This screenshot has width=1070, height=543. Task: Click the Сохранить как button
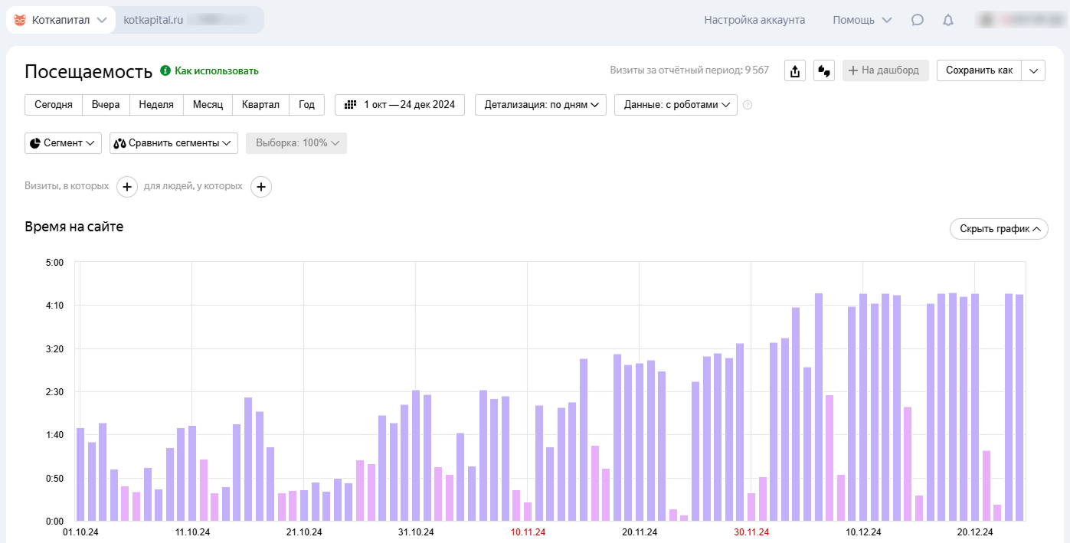pos(979,70)
